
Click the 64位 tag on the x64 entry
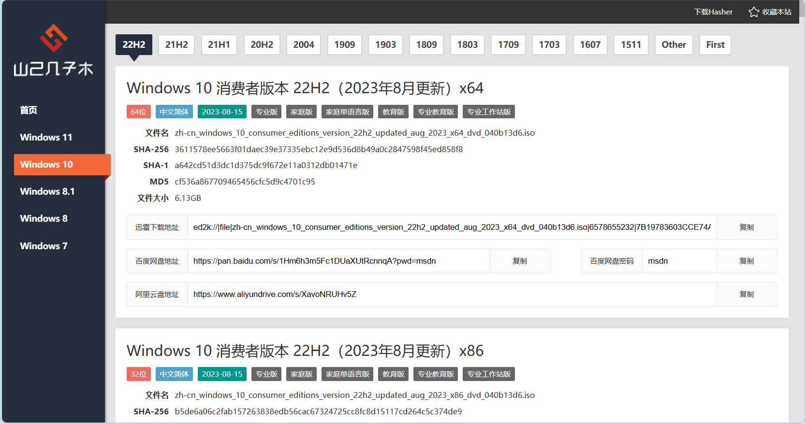[x=139, y=112]
